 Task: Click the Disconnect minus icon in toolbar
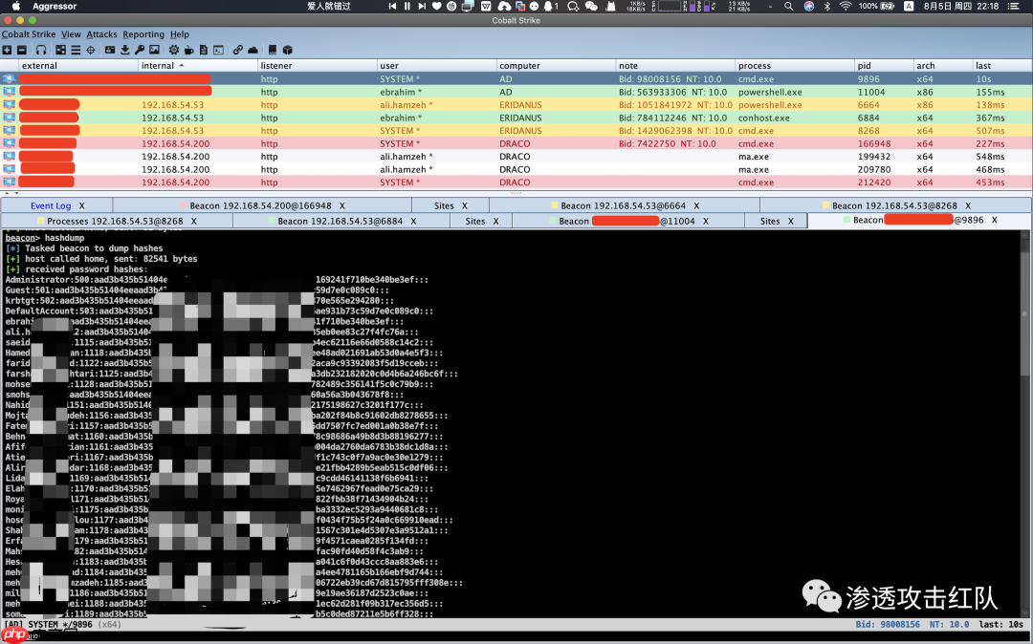coord(22,50)
